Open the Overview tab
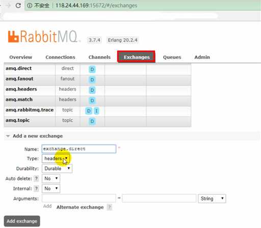The height and width of the screenshot is (228, 261). click(21, 57)
